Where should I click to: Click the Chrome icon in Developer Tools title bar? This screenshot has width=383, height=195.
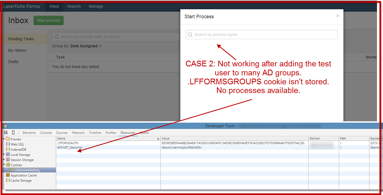coord(5,126)
